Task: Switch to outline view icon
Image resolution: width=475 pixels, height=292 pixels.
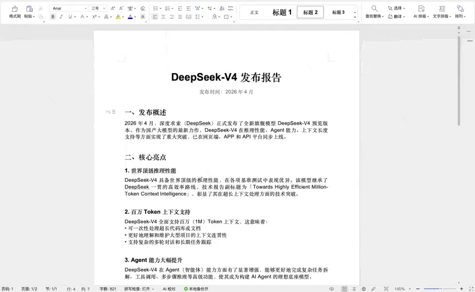Action: (354, 289)
